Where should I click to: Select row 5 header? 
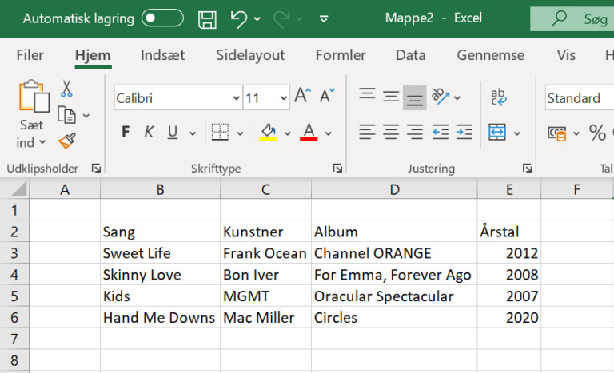[x=14, y=296]
